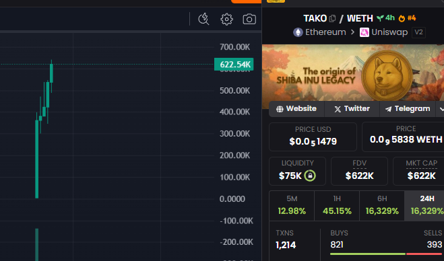Open the chart quick search lightning icon
444x261 pixels.
click(203, 20)
